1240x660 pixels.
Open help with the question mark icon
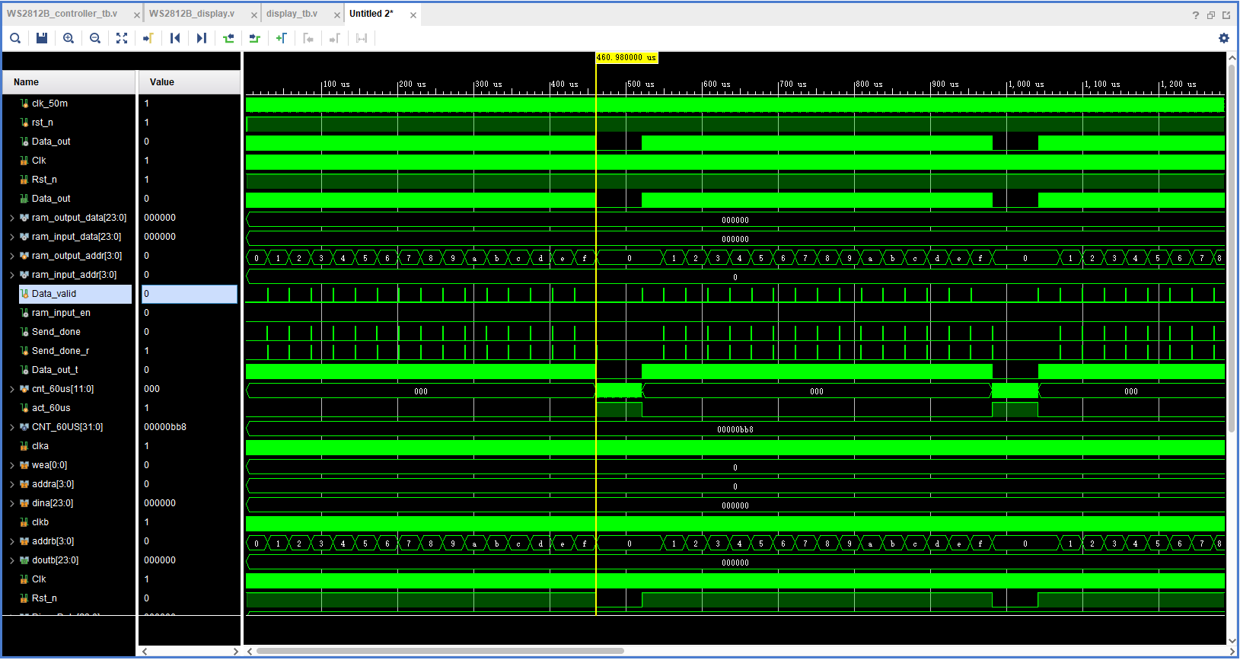(1196, 15)
